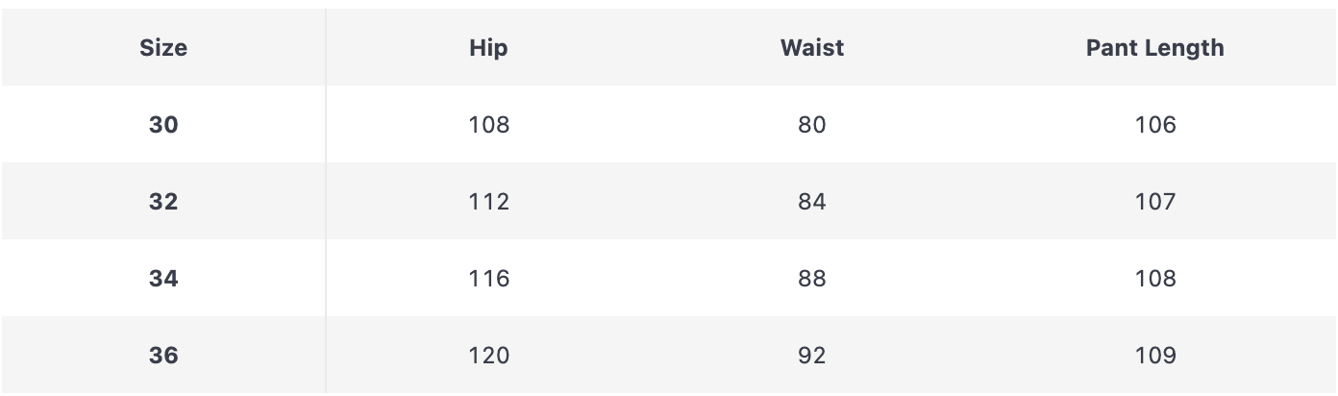The image size is (1338, 396).
Task: Click the Waist column header
Action: tap(812, 48)
